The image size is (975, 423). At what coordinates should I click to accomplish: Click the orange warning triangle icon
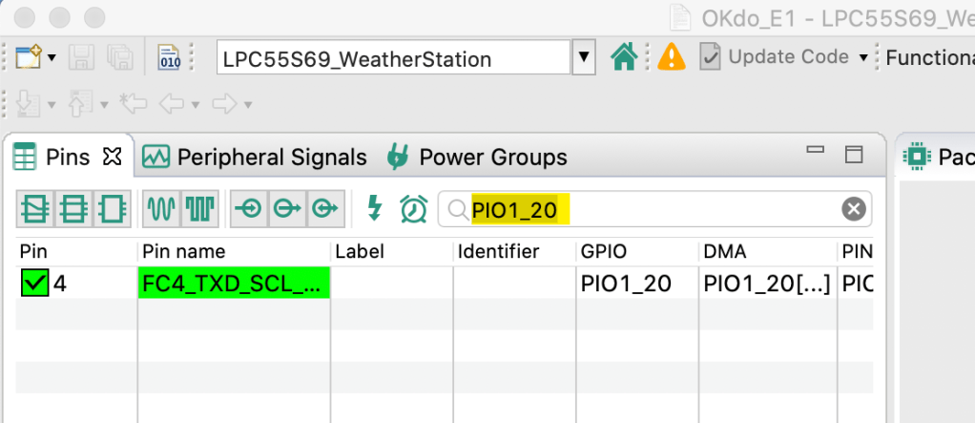click(671, 58)
